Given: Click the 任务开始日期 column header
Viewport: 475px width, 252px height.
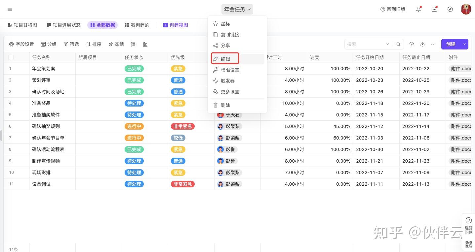Looking at the screenshot, I should tap(376, 57).
